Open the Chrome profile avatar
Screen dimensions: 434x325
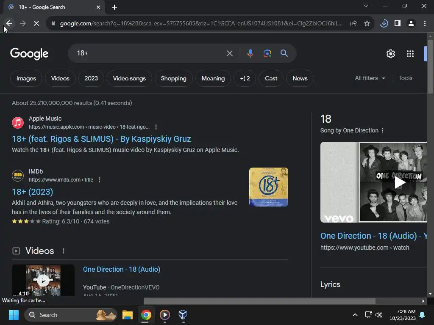[x=411, y=24]
